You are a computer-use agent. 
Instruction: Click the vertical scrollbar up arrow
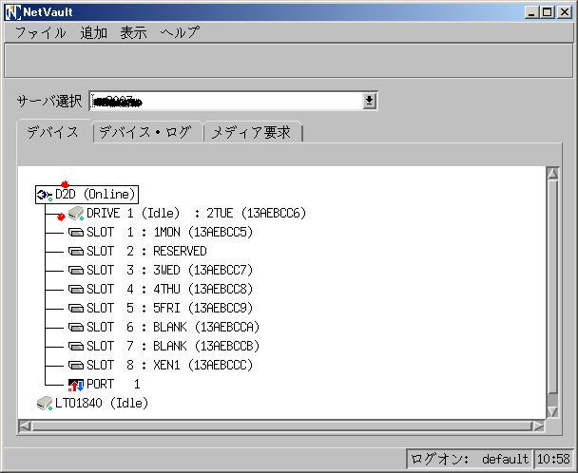(552, 173)
